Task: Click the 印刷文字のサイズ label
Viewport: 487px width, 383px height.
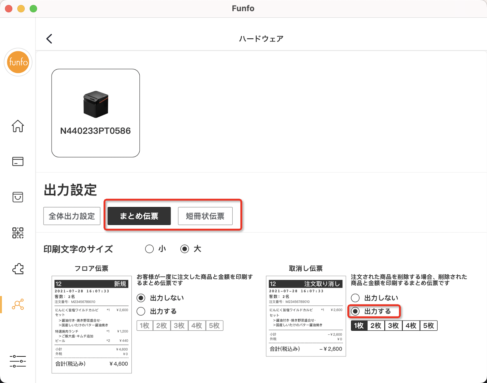Action: pyautogui.click(x=78, y=249)
